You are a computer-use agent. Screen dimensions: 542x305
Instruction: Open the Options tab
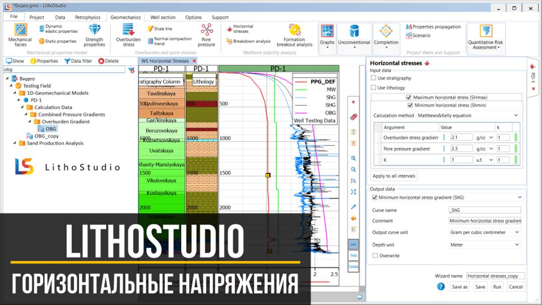pos(193,17)
